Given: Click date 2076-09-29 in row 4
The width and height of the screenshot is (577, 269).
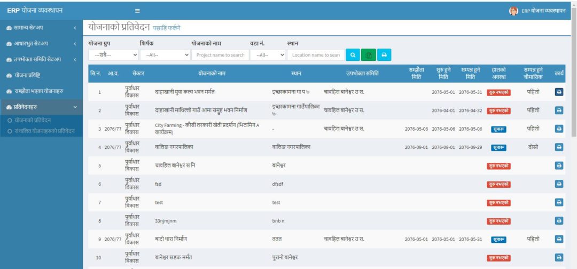Looking at the screenshot, I should tap(470, 147).
